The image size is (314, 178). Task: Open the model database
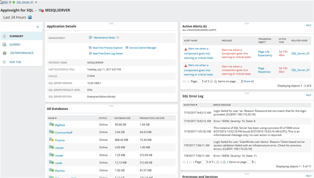[59, 155]
